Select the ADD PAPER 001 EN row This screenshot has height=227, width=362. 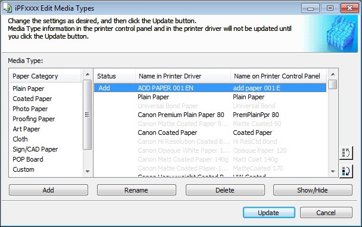point(210,88)
